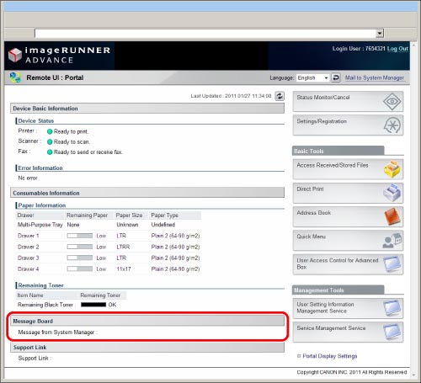Click the Remaining Black Toner level bar
The height and width of the screenshot is (383, 421).
(93, 305)
